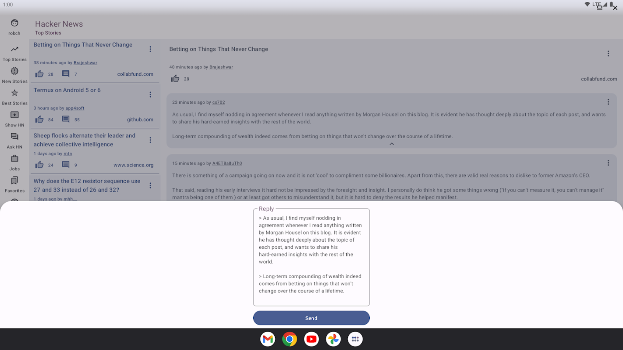Send the reply

311,318
